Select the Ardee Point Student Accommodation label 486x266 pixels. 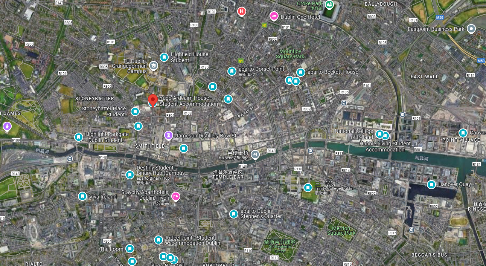click(x=193, y=240)
